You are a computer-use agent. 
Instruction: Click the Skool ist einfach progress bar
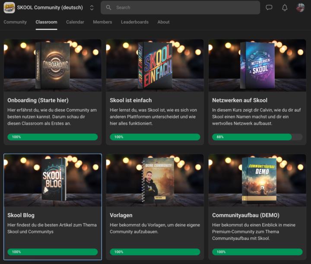point(155,137)
